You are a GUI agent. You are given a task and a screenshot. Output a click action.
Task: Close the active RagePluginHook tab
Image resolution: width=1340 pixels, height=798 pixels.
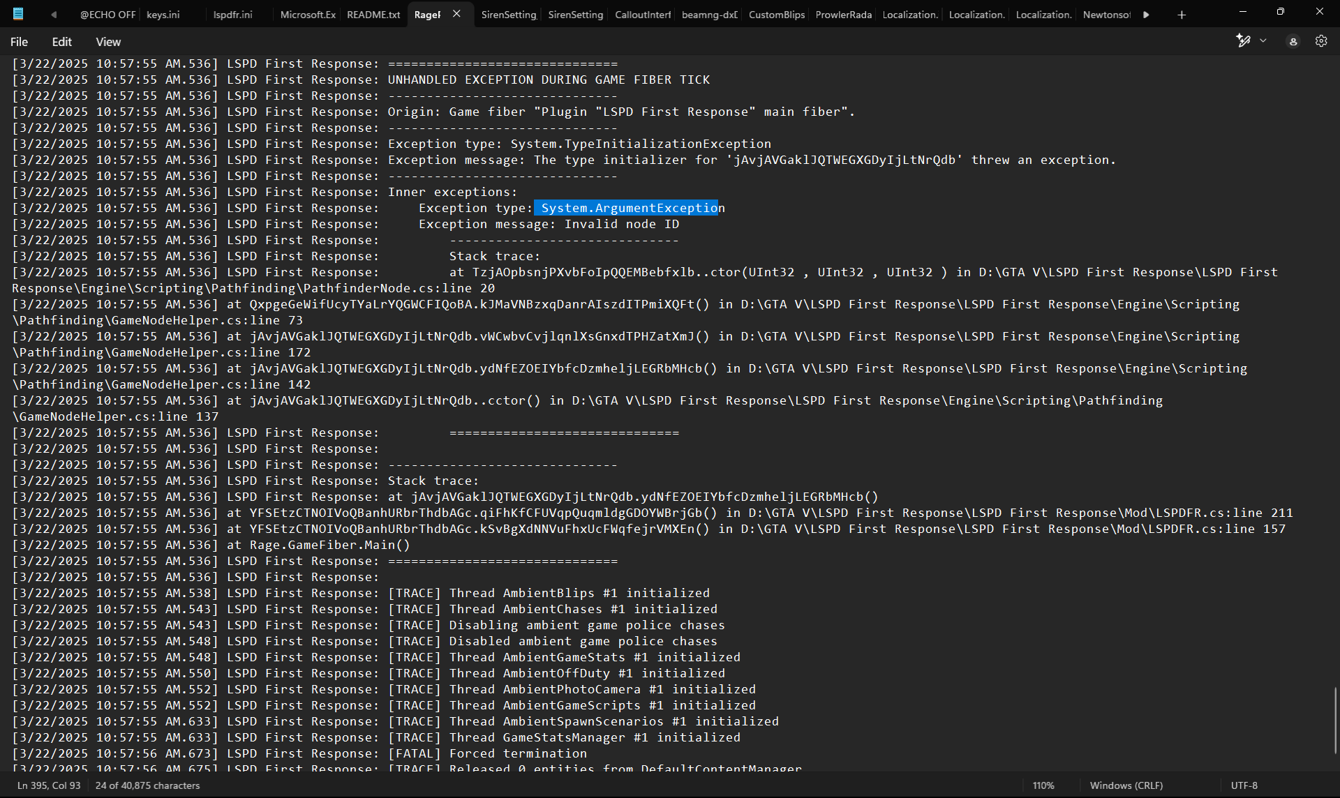tap(456, 14)
